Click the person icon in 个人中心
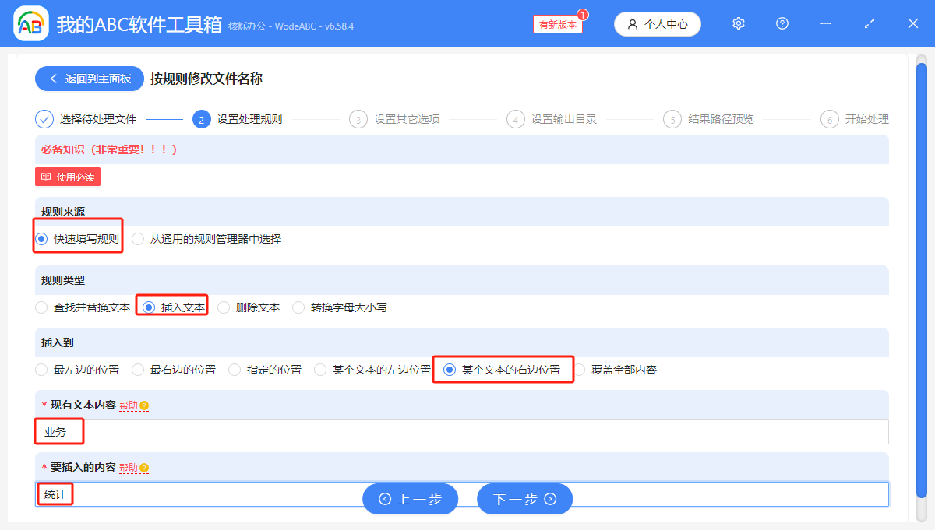 [x=633, y=24]
